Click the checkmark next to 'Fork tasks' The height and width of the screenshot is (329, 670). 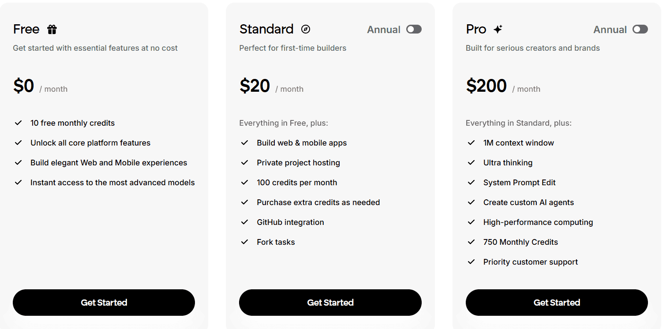tap(245, 242)
